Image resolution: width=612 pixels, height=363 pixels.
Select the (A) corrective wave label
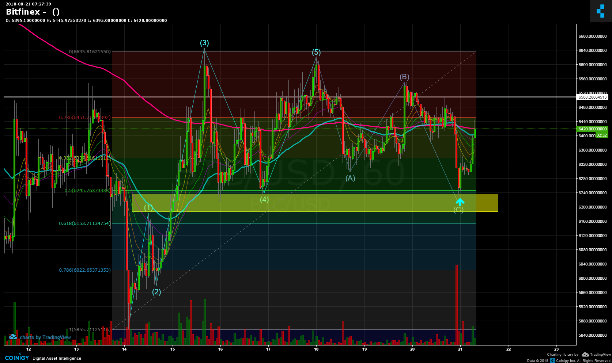click(x=350, y=178)
